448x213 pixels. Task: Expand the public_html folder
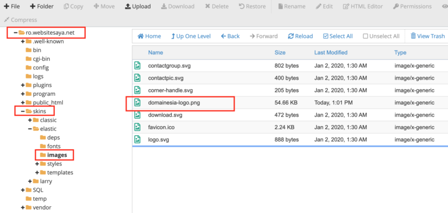pos(22,103)
